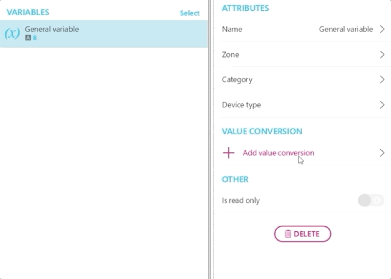
Task: Click the (x) variable icon
Action: pos(12,34)
